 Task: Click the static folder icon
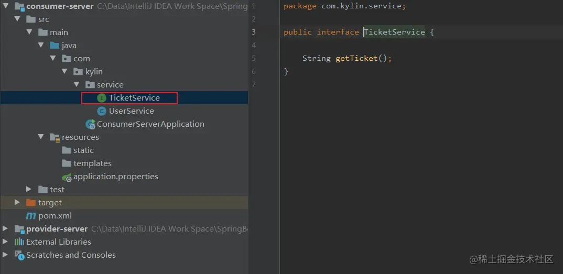pos(67,150)
